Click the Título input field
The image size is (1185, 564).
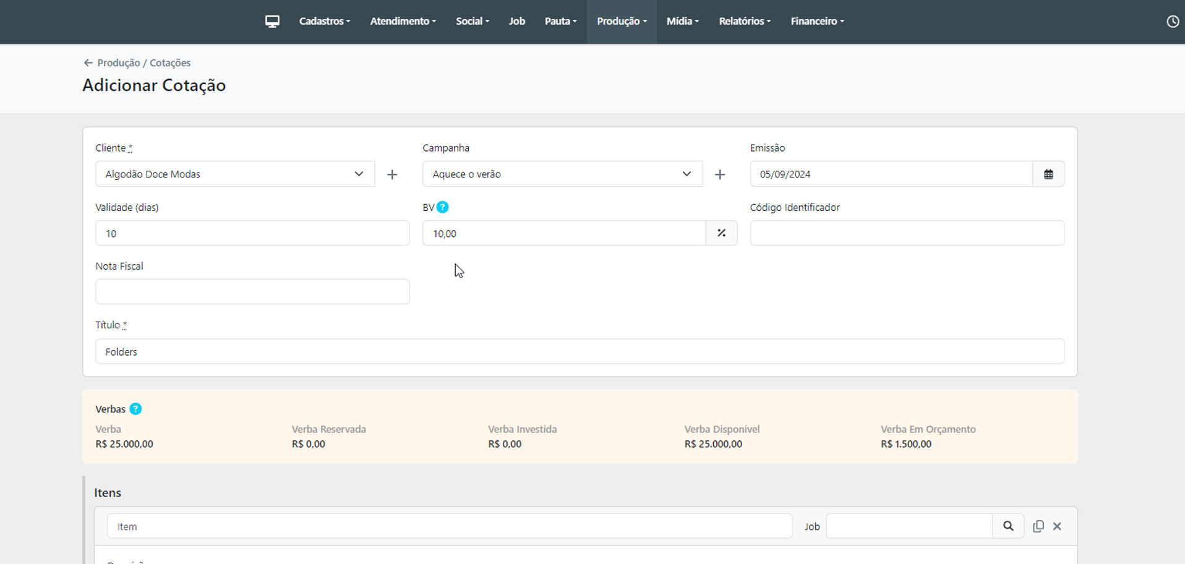[579, 351]
